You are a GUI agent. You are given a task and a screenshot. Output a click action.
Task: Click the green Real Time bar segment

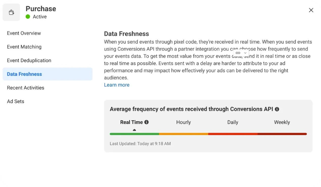[134, 134]
